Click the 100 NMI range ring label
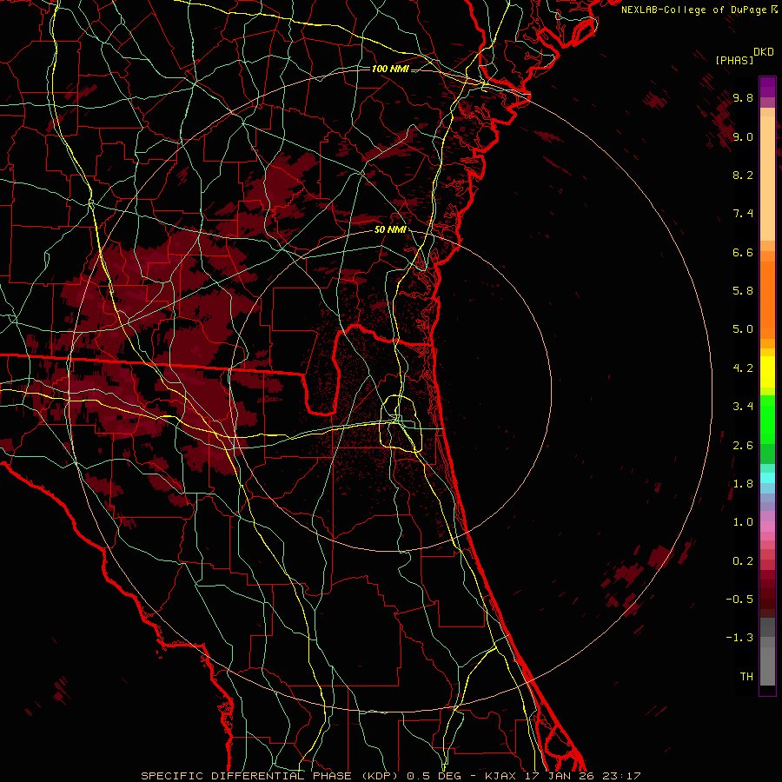 pos(390,69)
